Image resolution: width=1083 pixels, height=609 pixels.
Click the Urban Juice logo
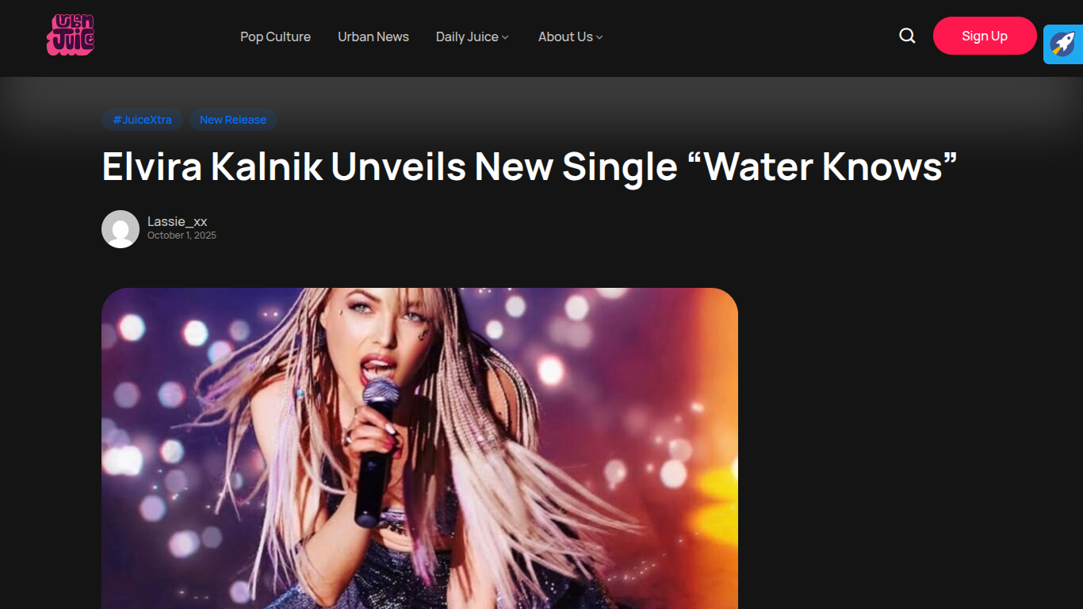tap(71, 35)
